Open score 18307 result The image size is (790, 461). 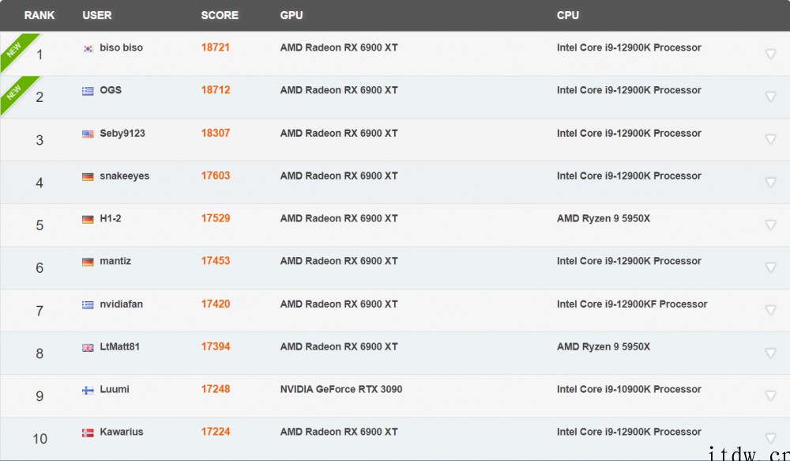(x=216, y=133)
